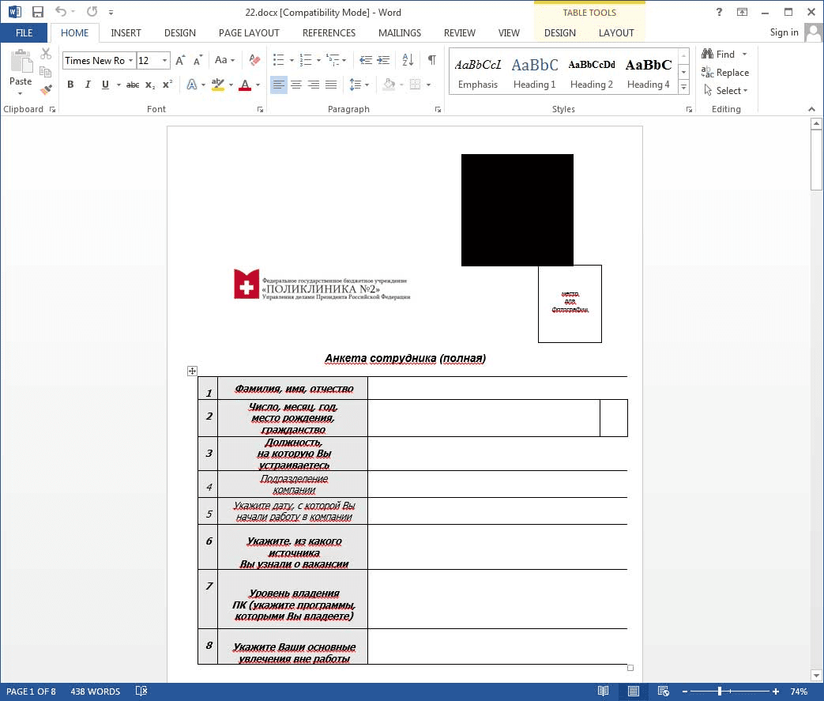The height and width of the screenshot is (701, 824).
Task: Click the Format Painter icon
Action: coord(46,90)
